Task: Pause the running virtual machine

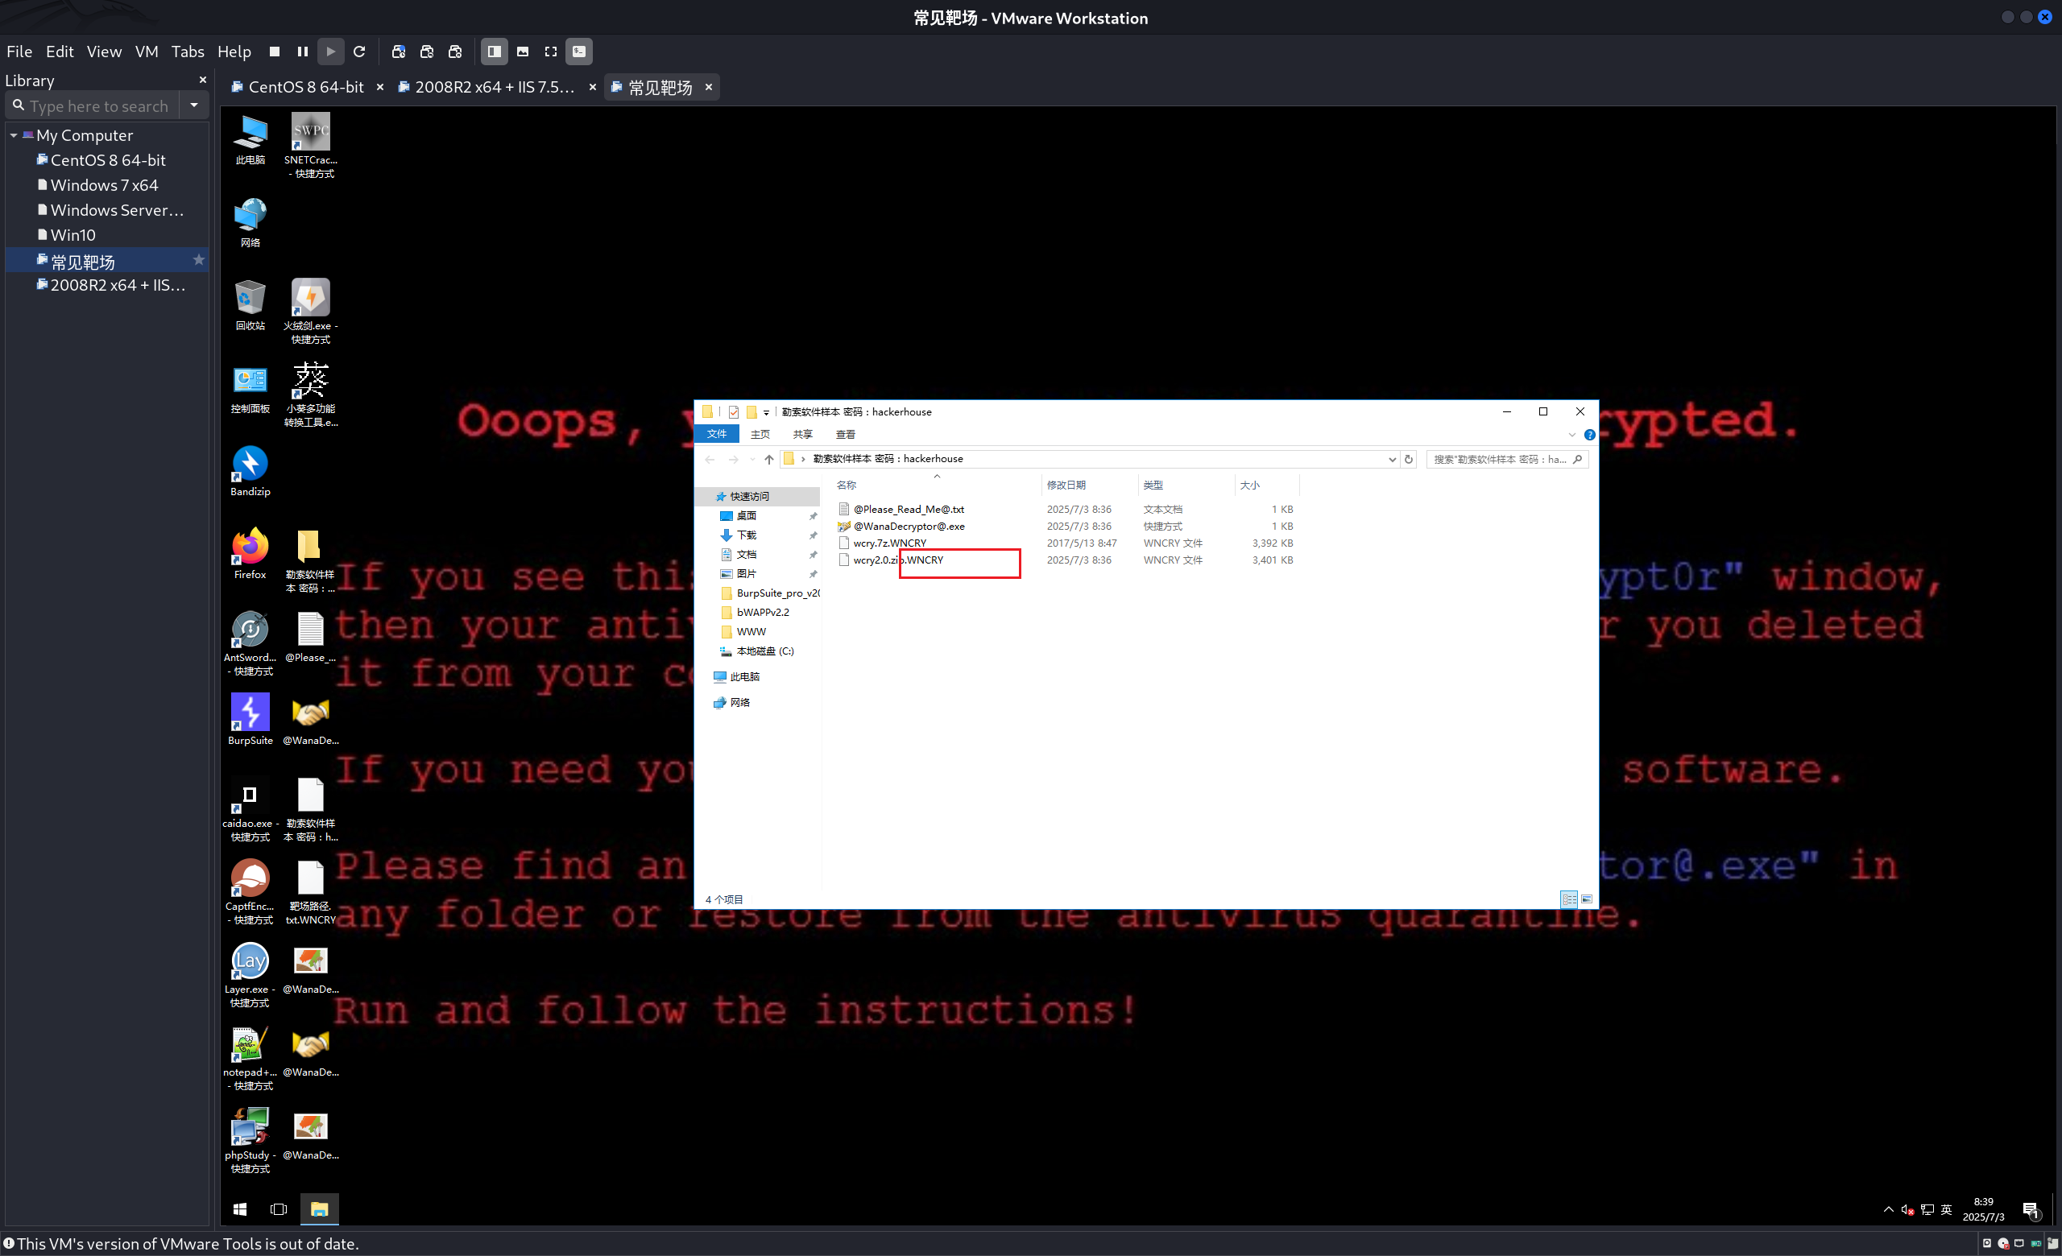Action: pyautogui.click(x=302, y=52)
